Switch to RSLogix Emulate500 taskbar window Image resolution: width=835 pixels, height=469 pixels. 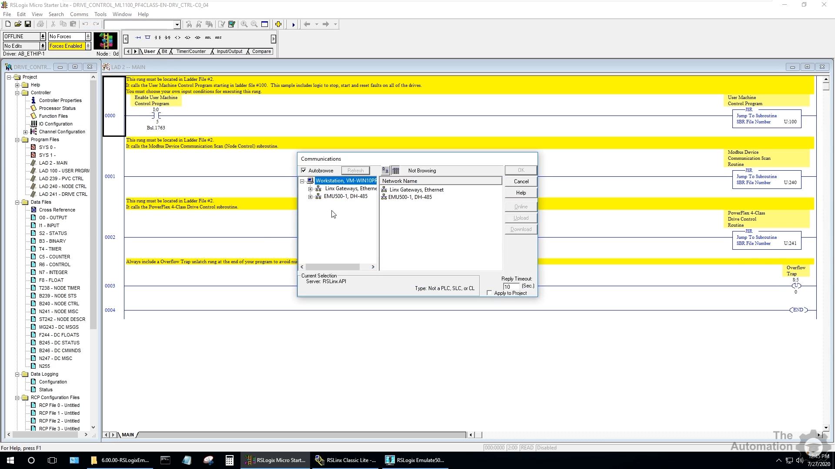(415, 460)
